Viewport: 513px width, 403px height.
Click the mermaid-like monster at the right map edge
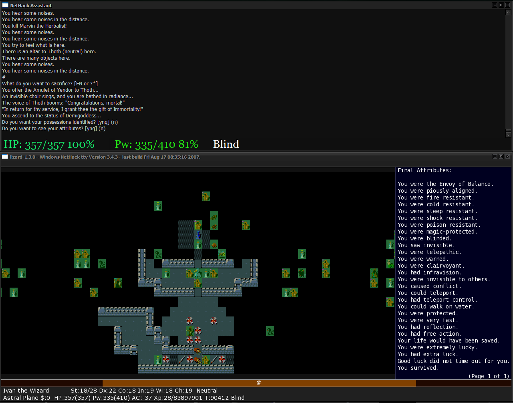390,264
